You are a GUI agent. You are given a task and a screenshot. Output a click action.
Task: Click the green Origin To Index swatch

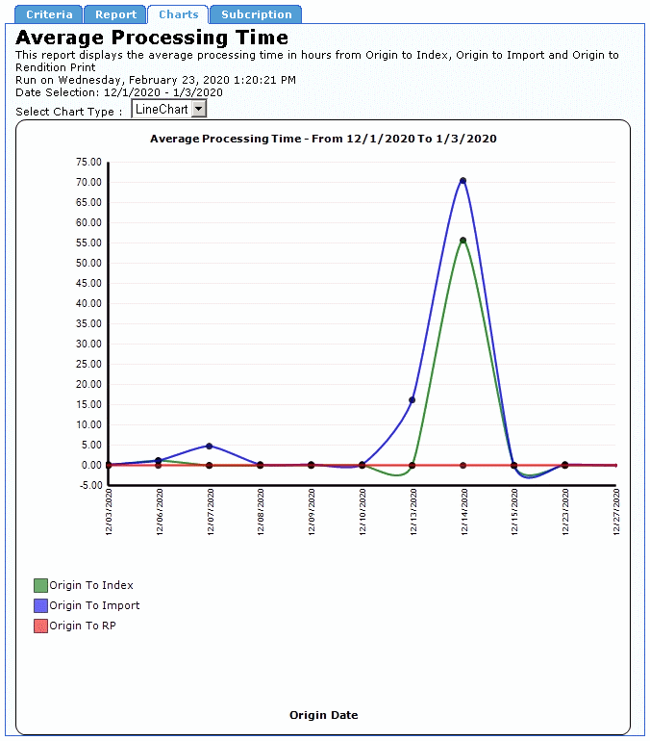coord(40,585)
